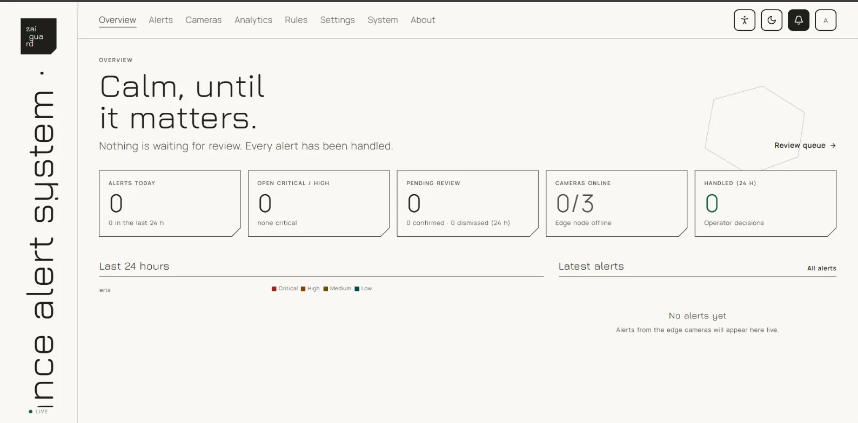Open the Cameras Online card
This screenshot has width=858, height=423.
click(616, 203)
